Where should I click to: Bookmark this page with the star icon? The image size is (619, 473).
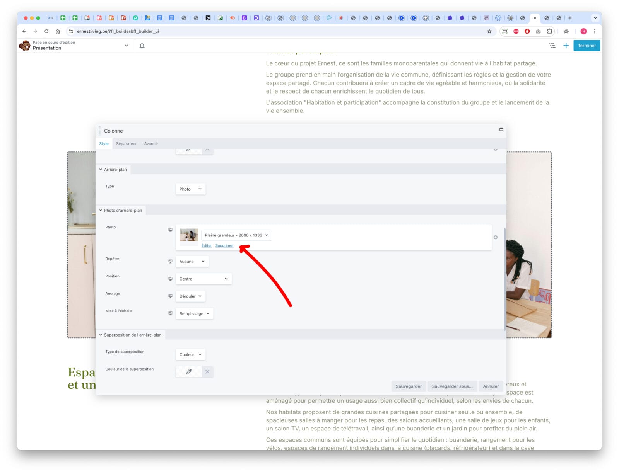pyautogui.click(x=489, y=31)
